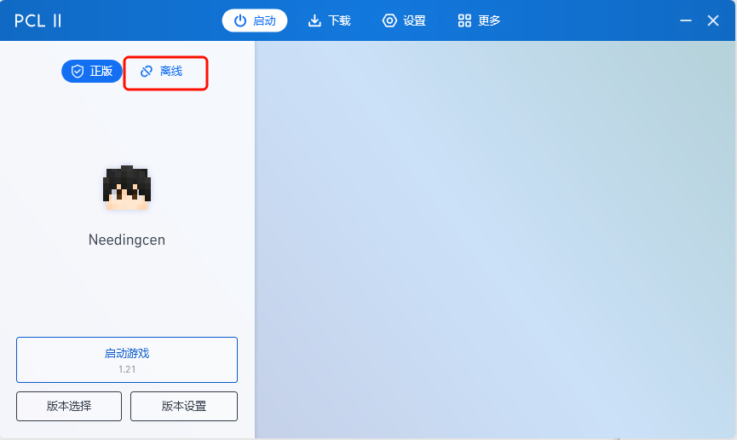Viewport: 737px width, 440px height.
Task: Click the Minecraft player skin avatar
Action: 127,188
